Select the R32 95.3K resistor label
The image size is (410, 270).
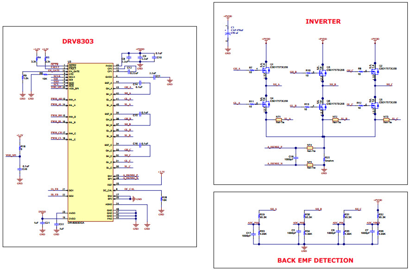point(382,216)
